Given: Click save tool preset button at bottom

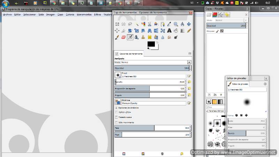Looking at the screenshot, I should (x=124, y=154).
